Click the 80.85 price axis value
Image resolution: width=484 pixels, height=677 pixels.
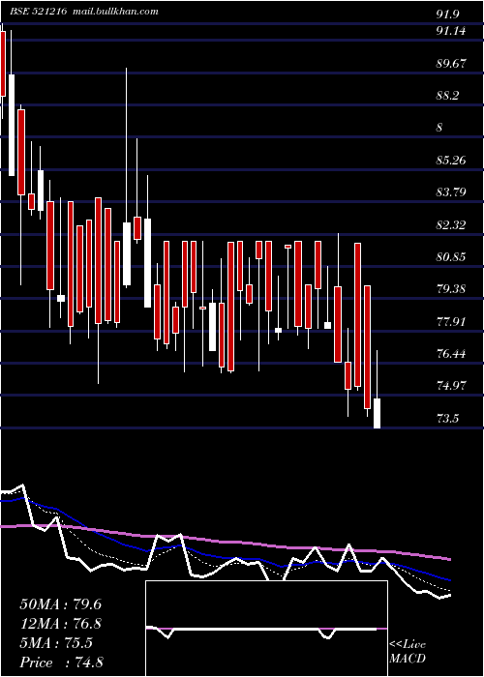pos(451,257)
